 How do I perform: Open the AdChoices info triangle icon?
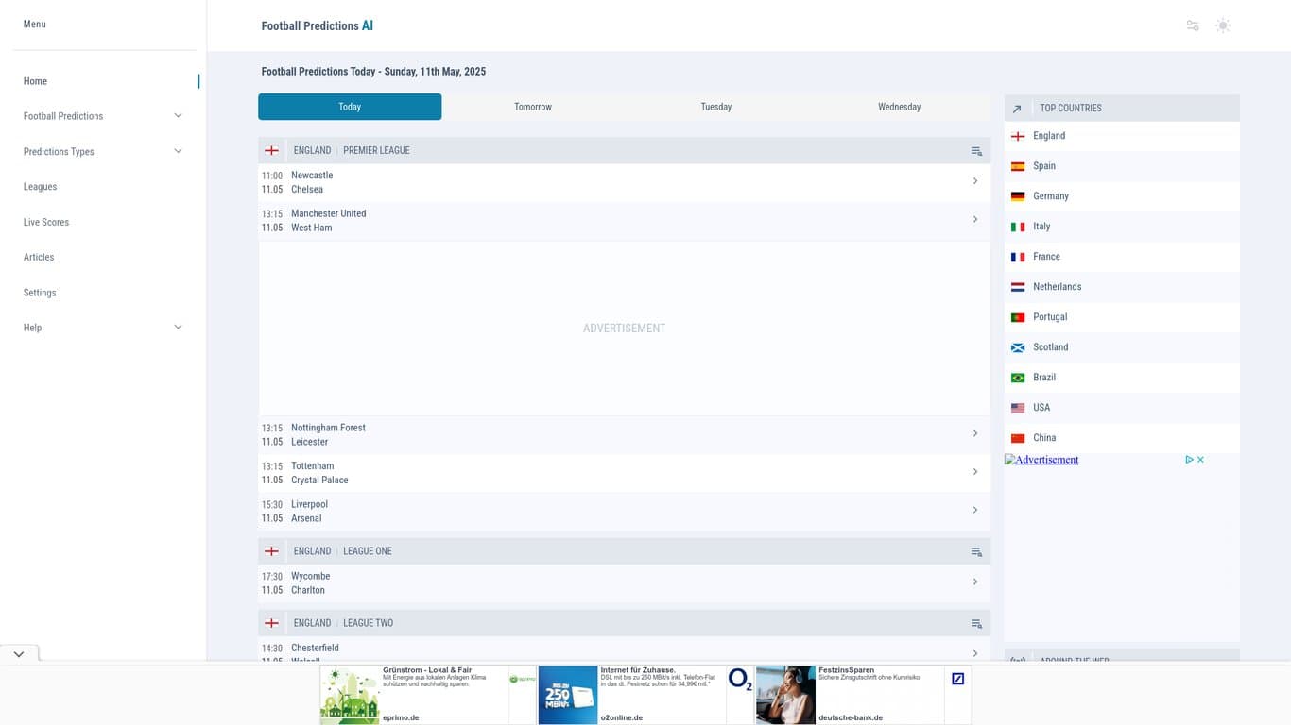pyautogui.click(x=1189, y=460)
